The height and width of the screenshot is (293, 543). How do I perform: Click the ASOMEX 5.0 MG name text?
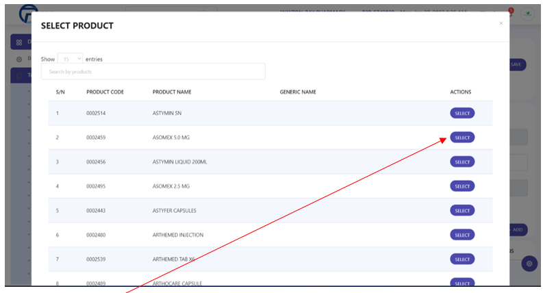pyautogui.click(x=171, y=138)
